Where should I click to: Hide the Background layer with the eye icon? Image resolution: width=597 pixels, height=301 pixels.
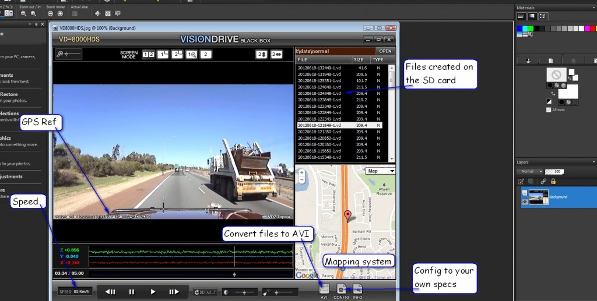[525, 202]
